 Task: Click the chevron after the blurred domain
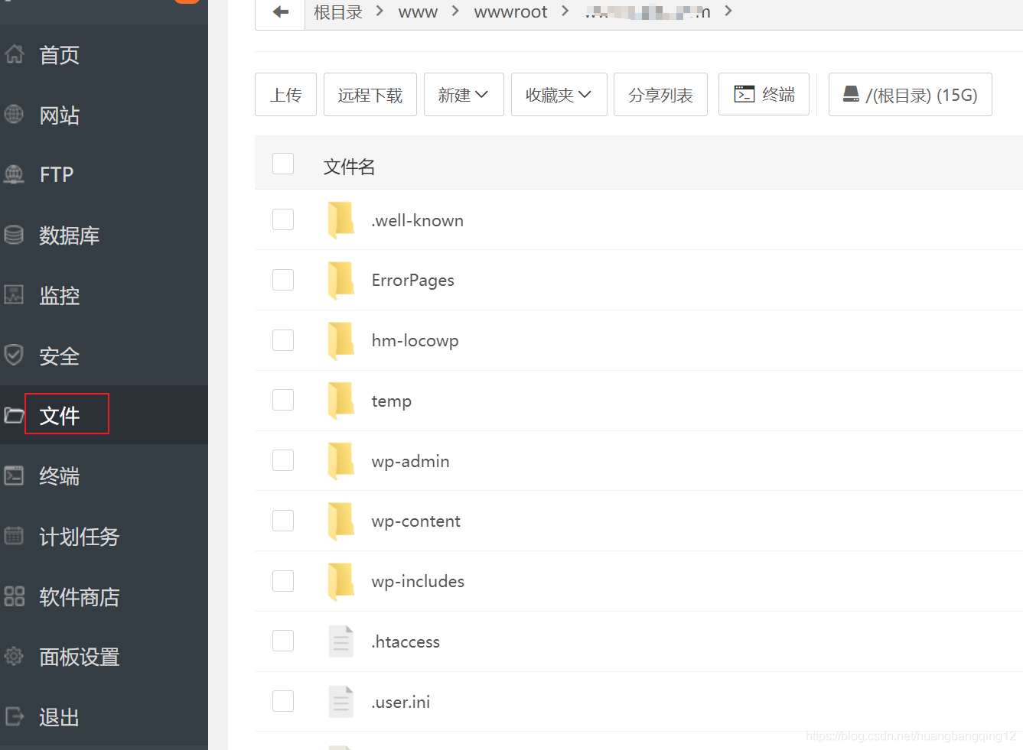click(x=728, y=11)
